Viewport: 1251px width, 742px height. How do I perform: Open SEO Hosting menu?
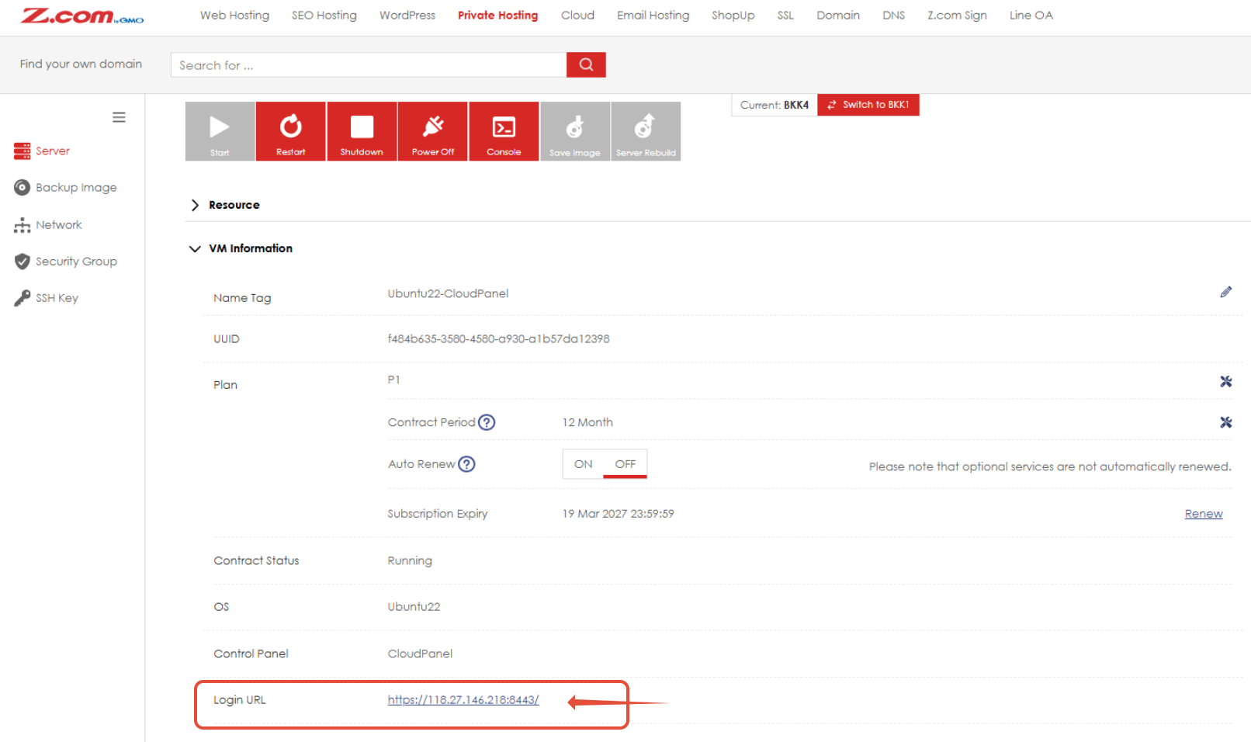coord(324,16)
